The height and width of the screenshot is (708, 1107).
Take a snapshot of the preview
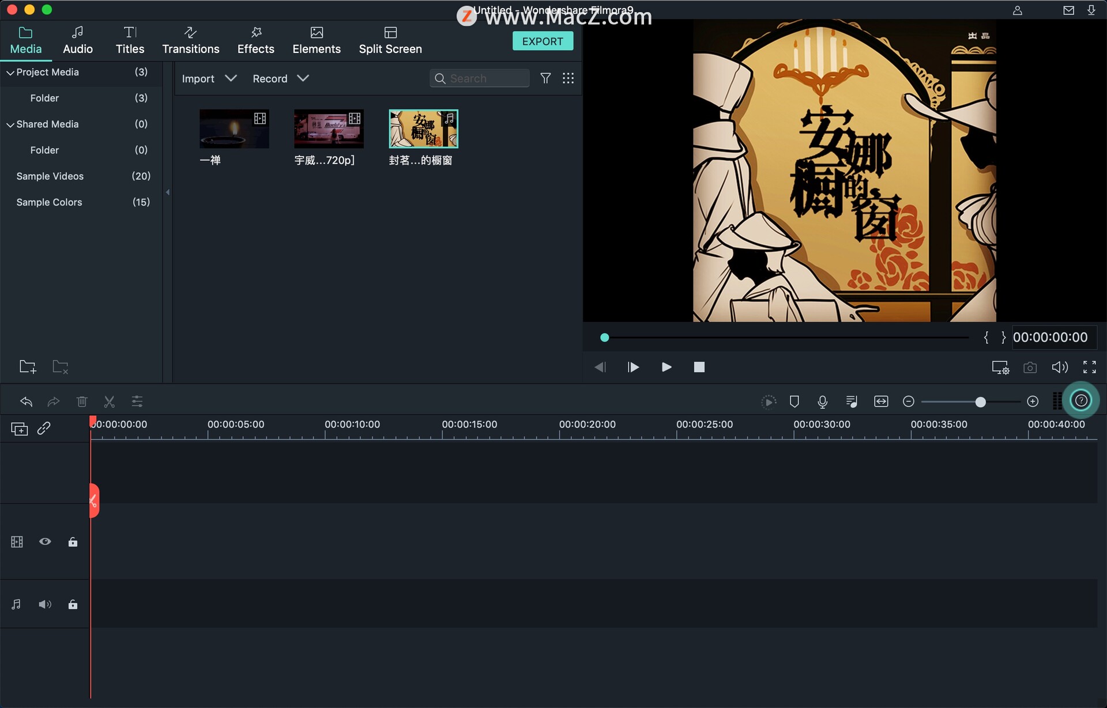tap(1030, 368)
